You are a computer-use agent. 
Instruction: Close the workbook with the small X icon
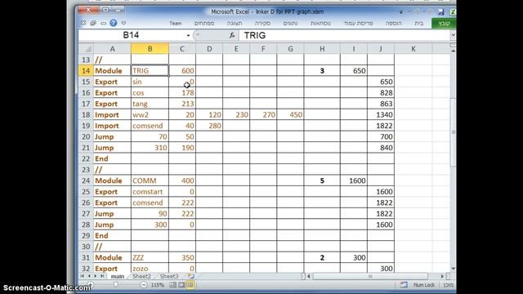[83, 23]
